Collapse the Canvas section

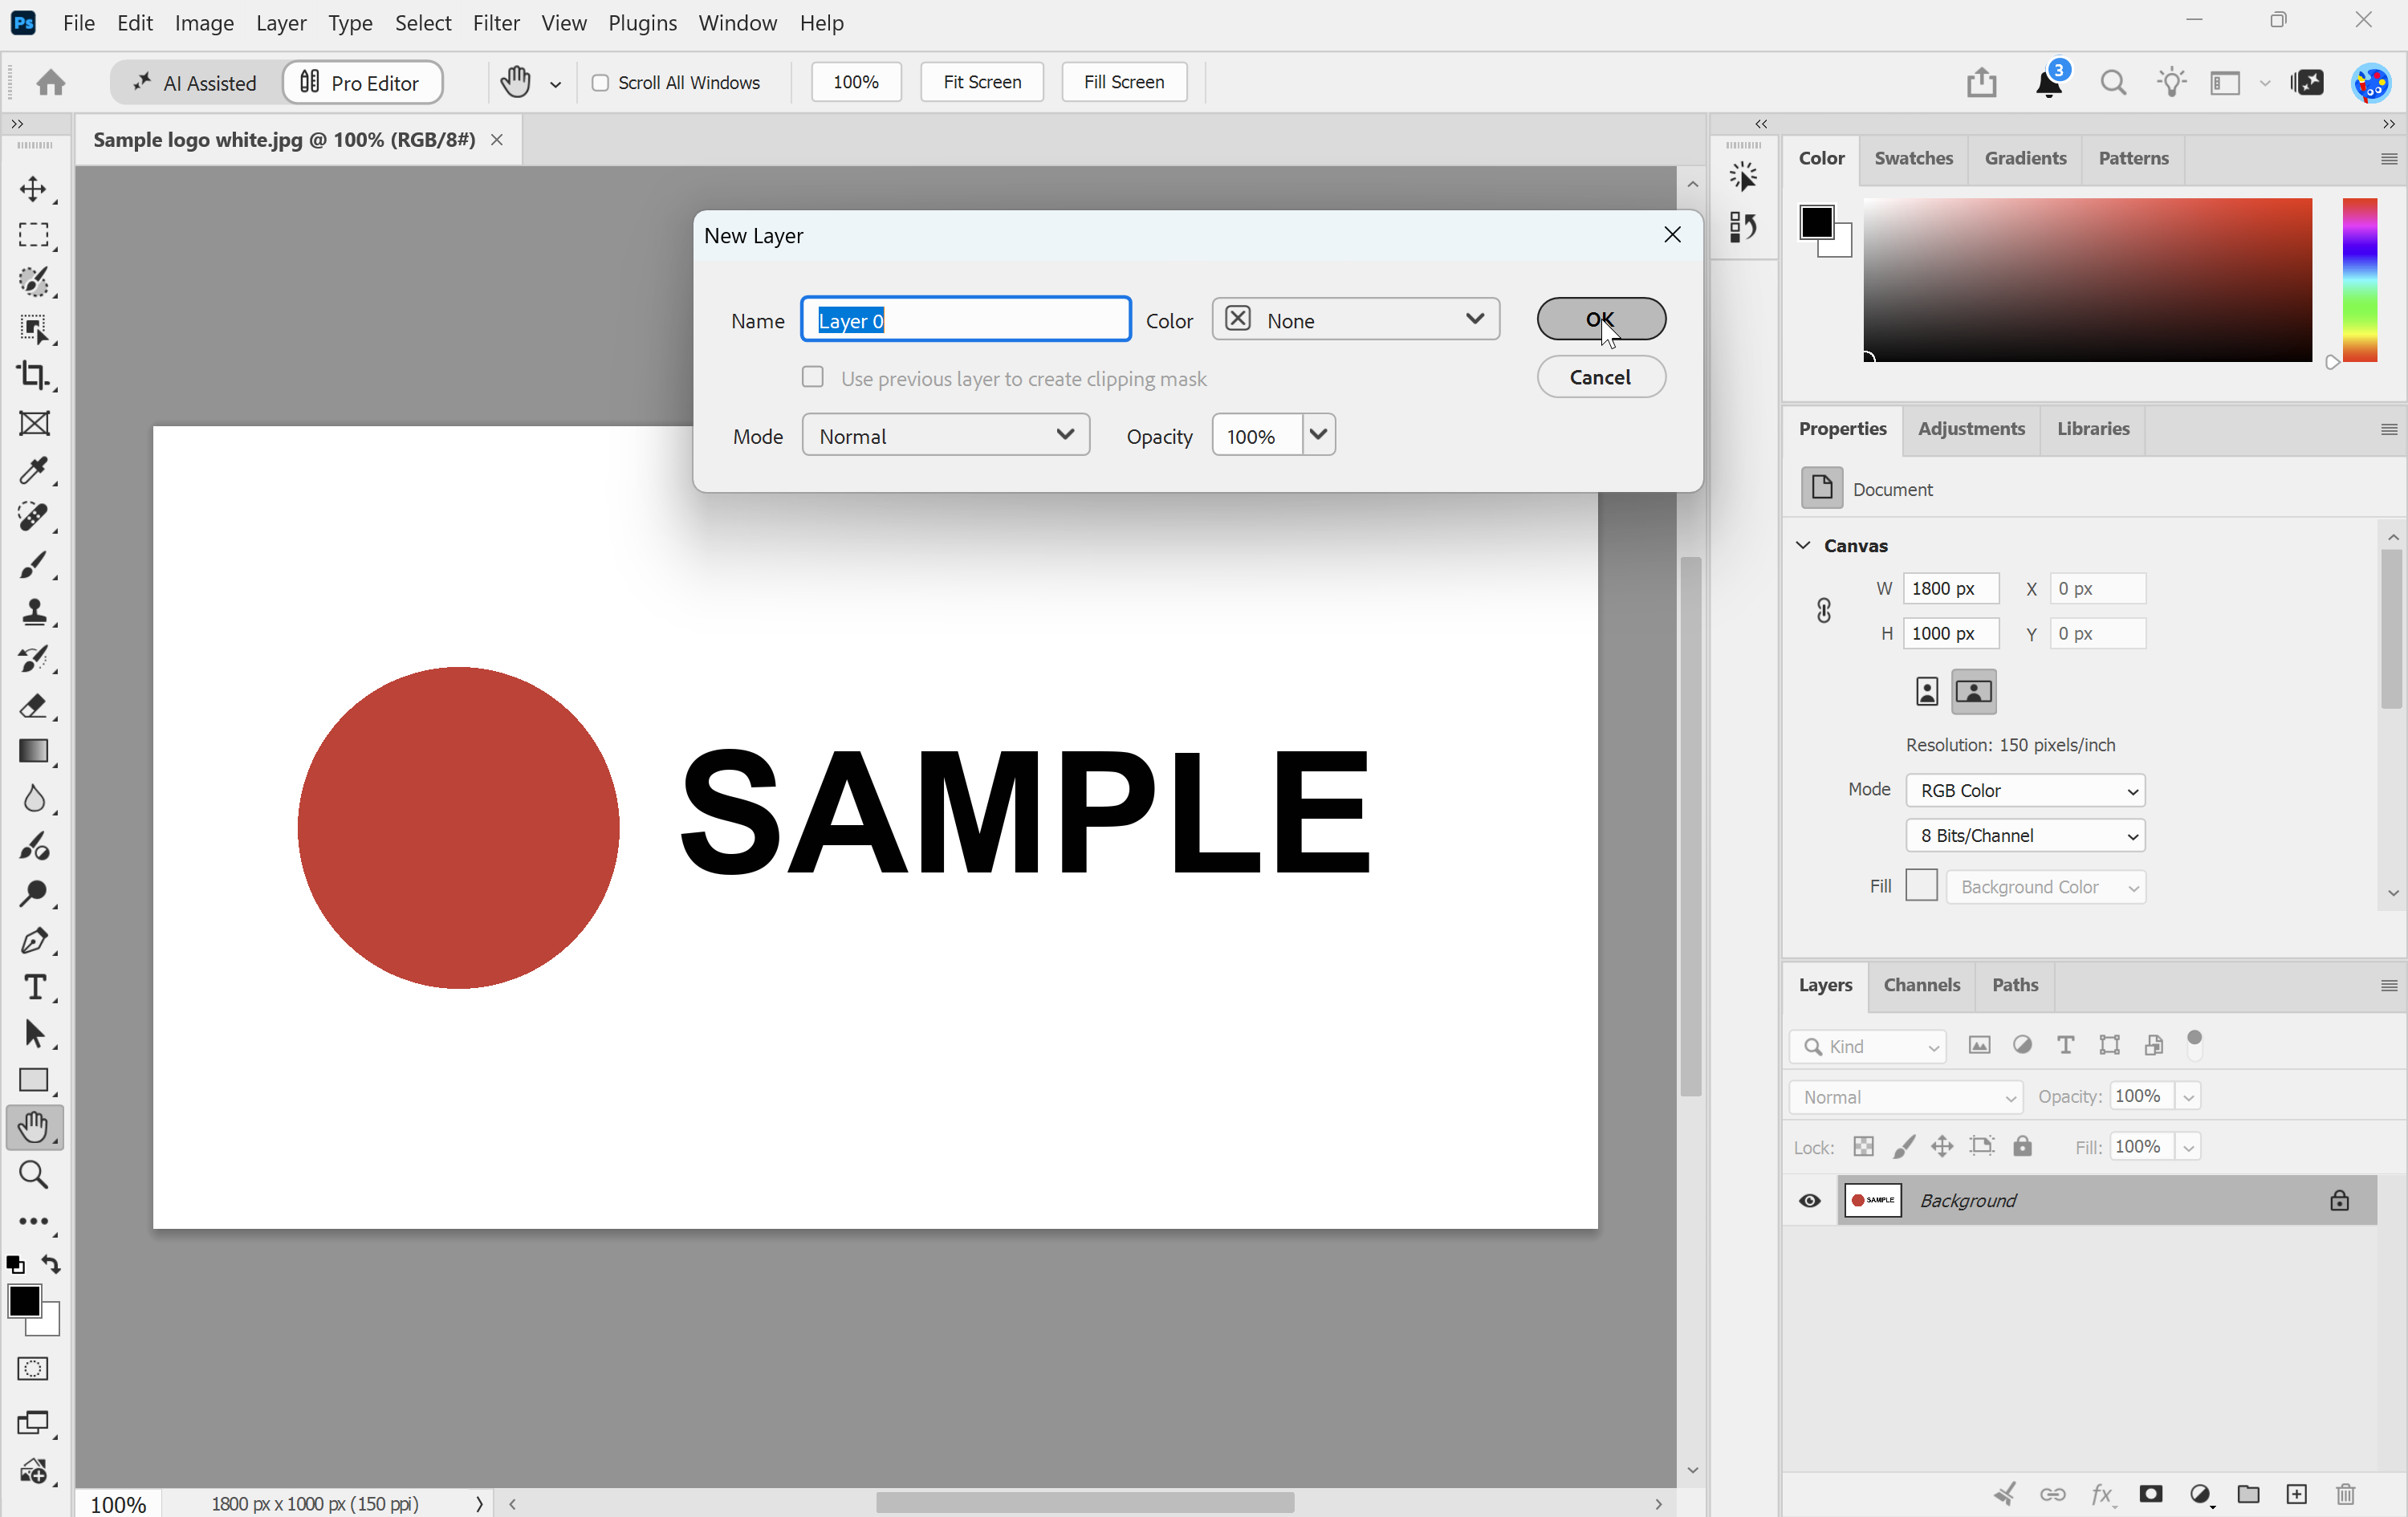(x=1803, y=545)
